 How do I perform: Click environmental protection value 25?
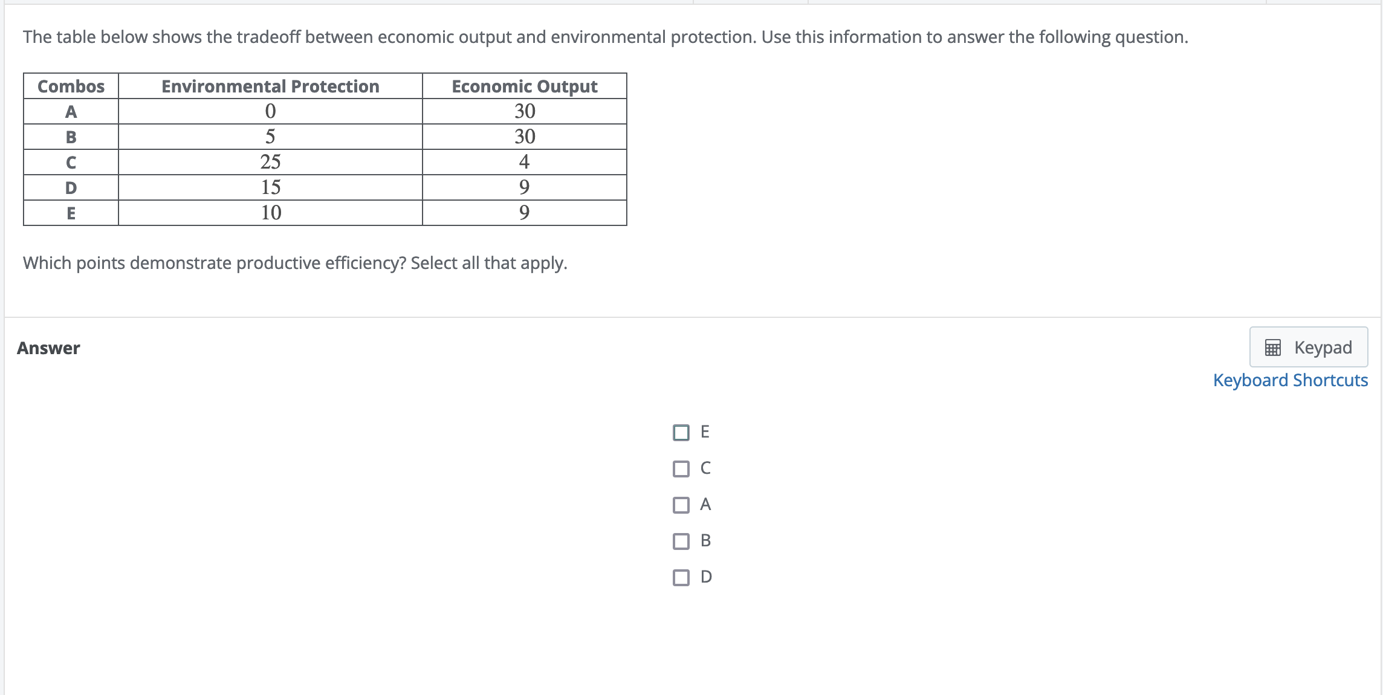click(270, 162)
